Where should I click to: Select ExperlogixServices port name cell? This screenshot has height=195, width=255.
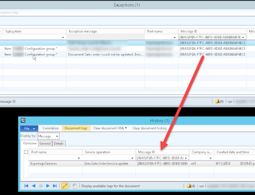(x=56, y=163)
